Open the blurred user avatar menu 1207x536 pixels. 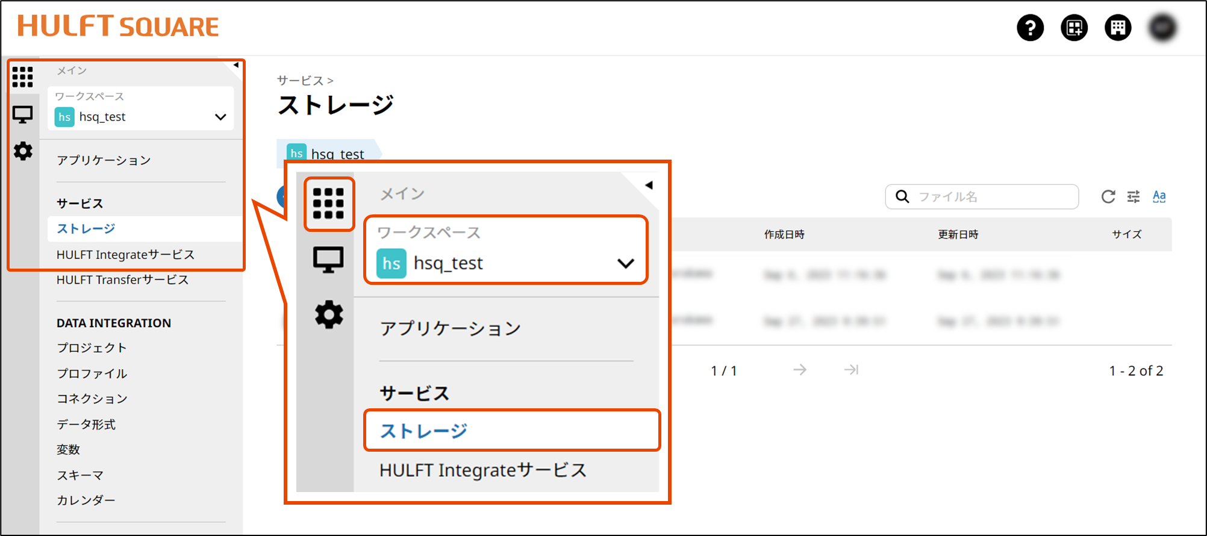(1162, 28)
